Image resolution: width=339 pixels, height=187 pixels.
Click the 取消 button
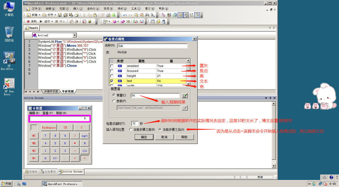tap(164, 137)
